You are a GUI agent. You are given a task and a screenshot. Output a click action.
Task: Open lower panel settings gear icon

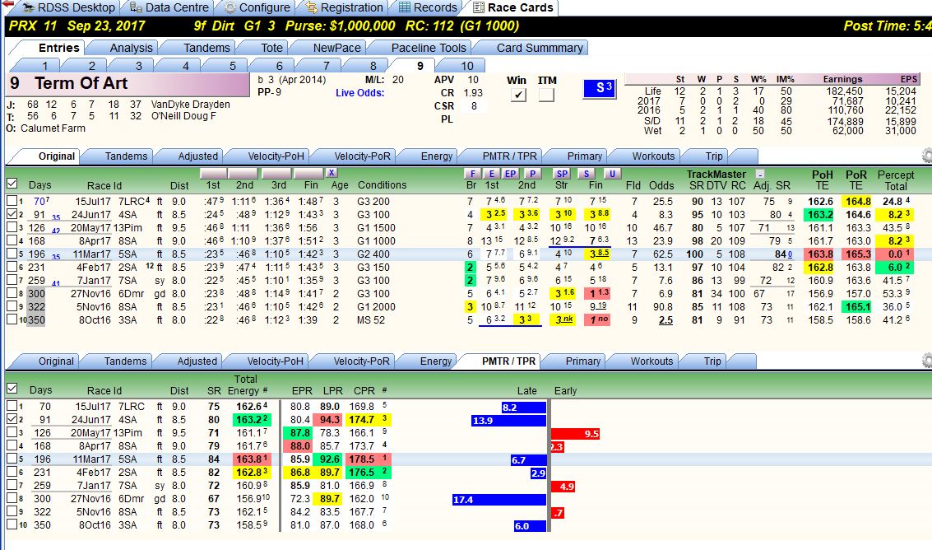926,360
